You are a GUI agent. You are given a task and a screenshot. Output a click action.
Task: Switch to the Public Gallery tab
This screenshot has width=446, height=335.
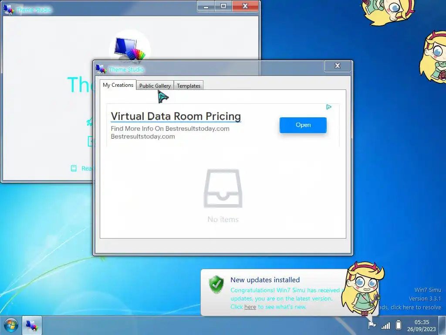[155, 85]
